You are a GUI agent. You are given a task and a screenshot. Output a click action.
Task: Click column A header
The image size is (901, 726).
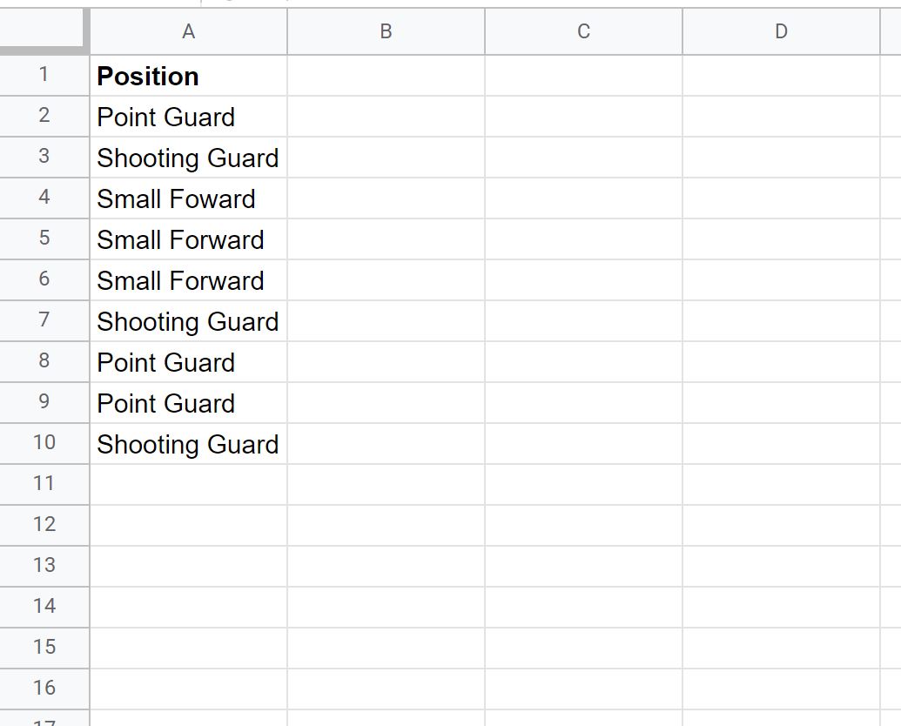pyautogui.click(x=189, y=31)
